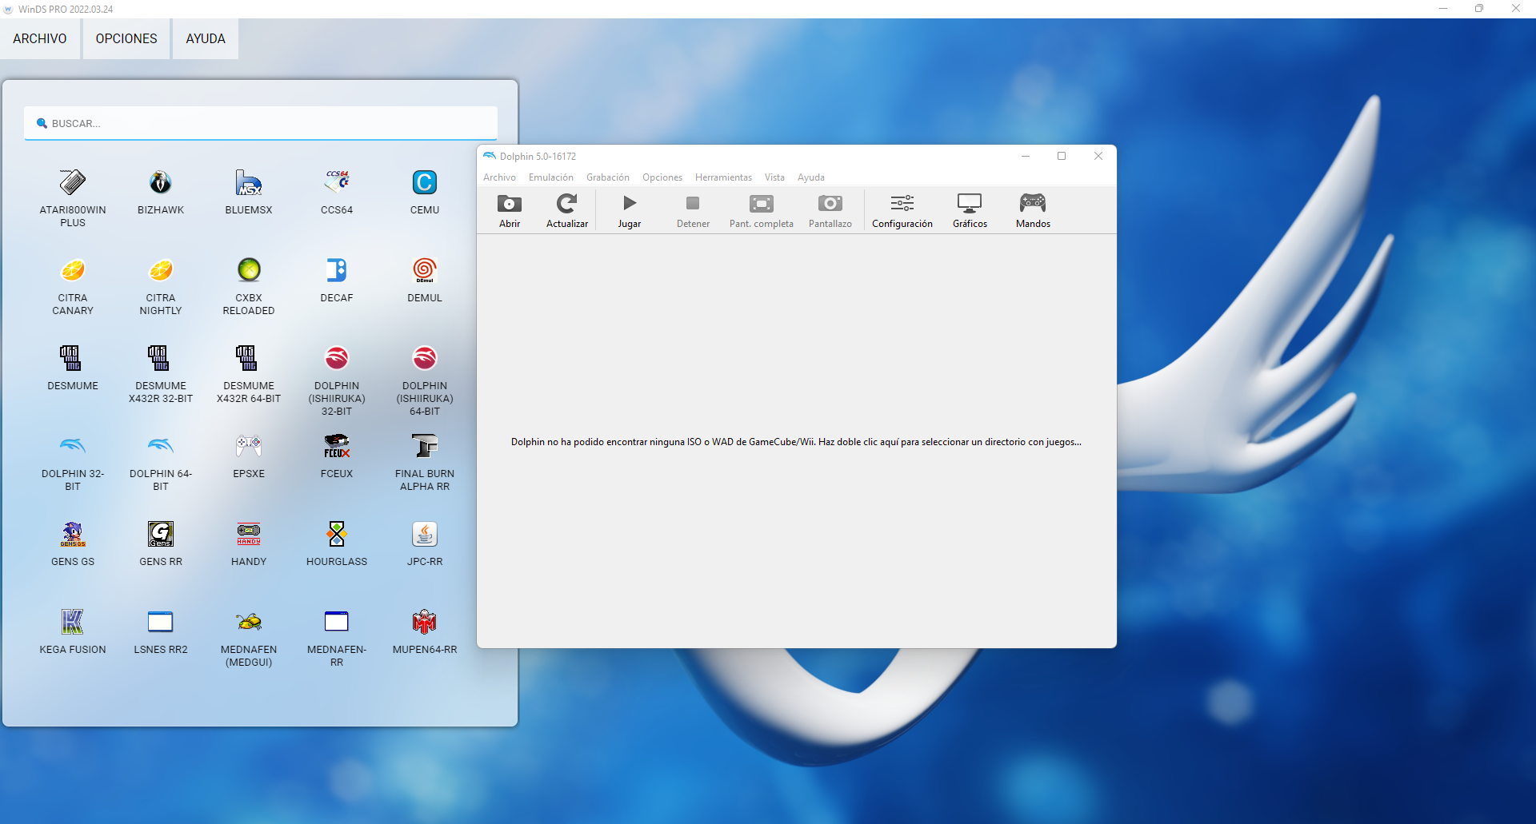Click Abrir in Dolphin toolbar

coord(510,211)
